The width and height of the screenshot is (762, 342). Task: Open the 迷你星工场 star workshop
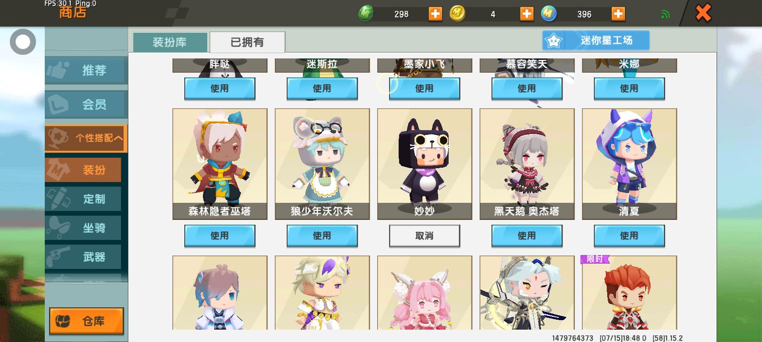click(596, 40)
